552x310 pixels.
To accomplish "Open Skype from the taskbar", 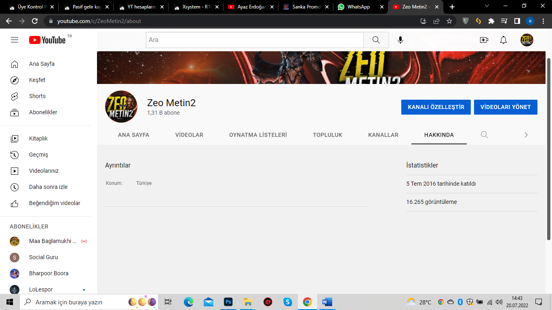I will [288, 302].
